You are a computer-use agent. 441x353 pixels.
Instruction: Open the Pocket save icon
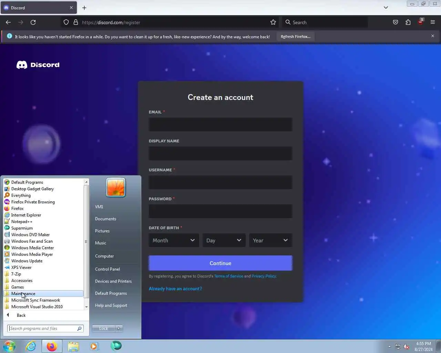point(396,22)
